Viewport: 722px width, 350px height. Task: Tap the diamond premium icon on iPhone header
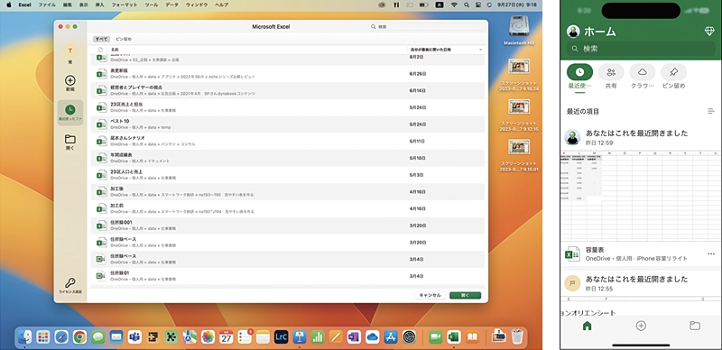709,32
